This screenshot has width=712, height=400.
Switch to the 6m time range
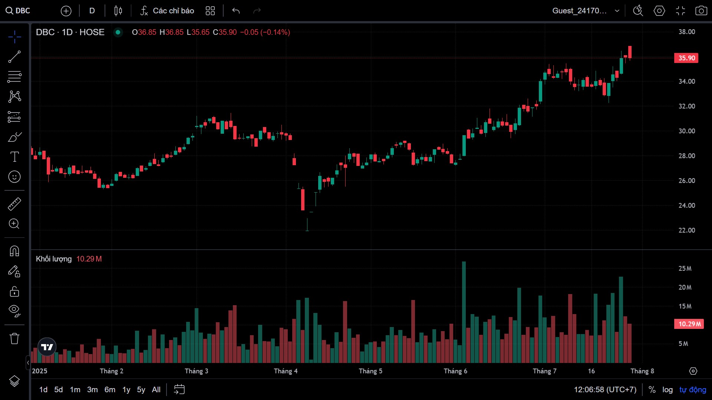coord(110,390)
